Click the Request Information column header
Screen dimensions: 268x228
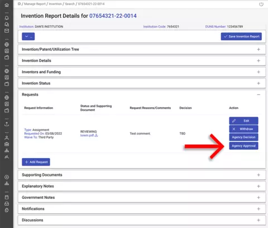(39, 108)
